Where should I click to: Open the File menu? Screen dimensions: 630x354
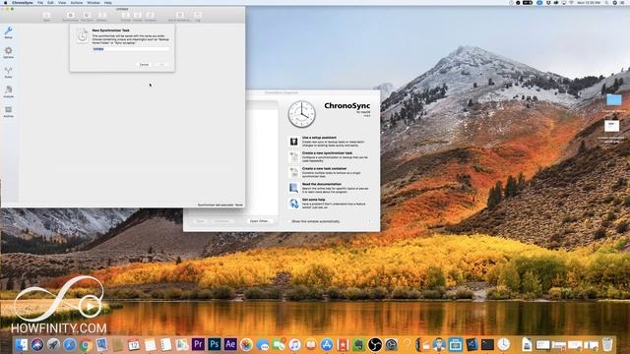40,2
